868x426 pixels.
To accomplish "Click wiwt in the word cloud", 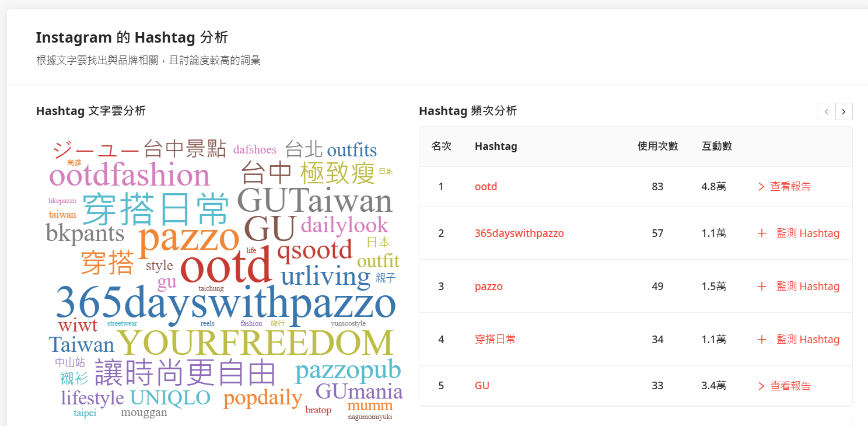I will (78, 325).
